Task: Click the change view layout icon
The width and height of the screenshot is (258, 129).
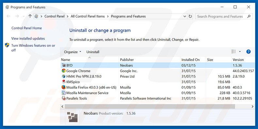Action: 234,52
